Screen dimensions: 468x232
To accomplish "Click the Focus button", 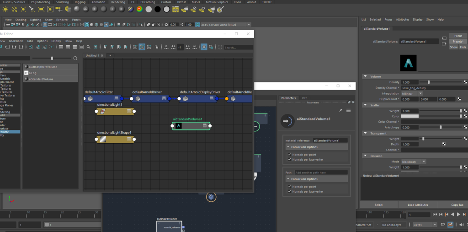I will tap(458, 36).
